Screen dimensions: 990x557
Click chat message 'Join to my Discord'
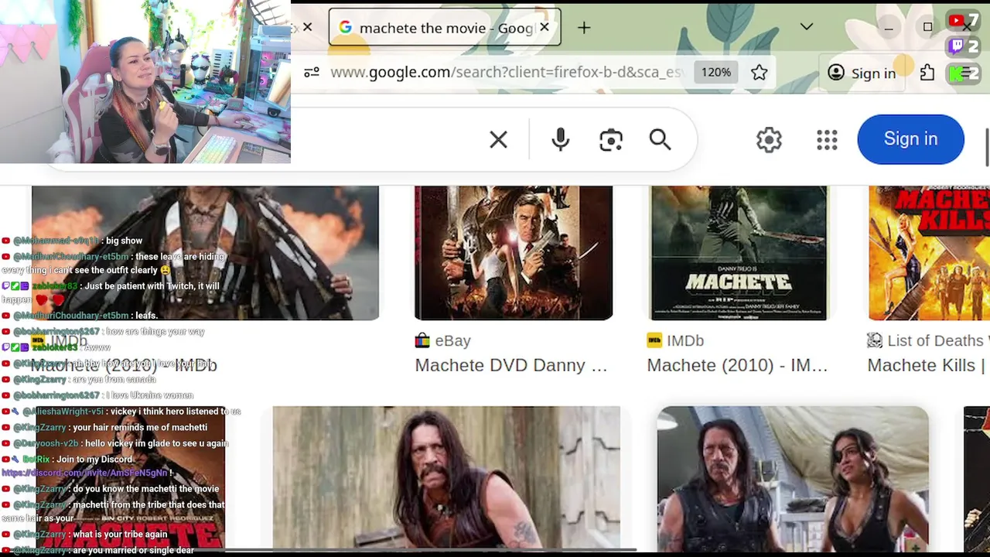click(x=94, y=460)
